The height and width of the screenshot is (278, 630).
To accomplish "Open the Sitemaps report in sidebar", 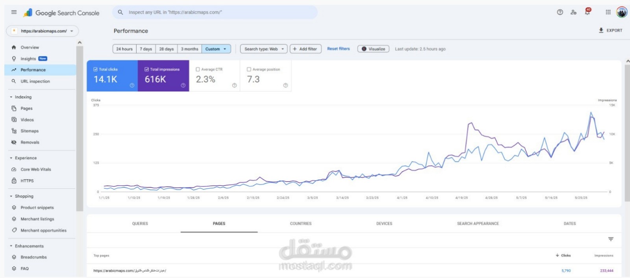I will tap(30, 131).
